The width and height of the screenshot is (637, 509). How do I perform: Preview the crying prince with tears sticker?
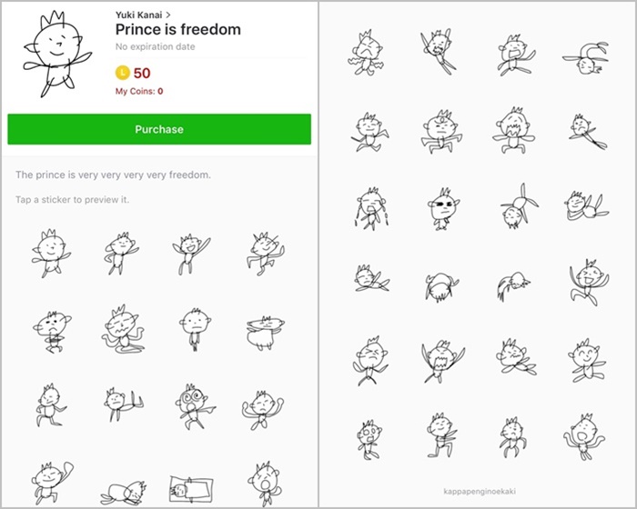pyautogui.click(x=371, y=209)
